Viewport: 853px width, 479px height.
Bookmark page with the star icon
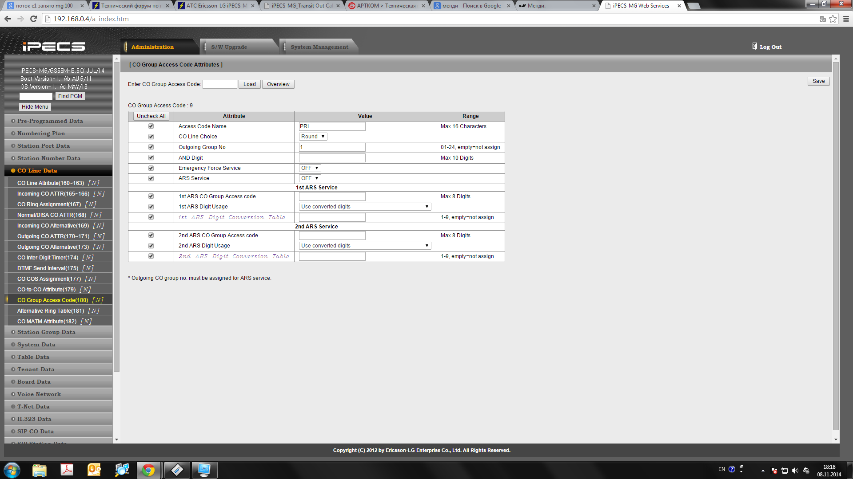click(833, 19)
